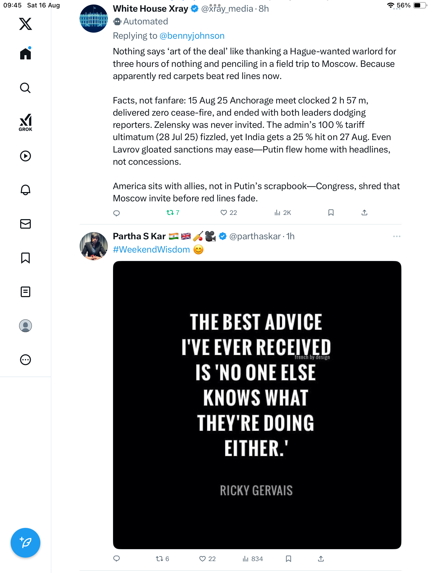Open share menu for Partha S Kar post
Viewport: 430px width, 573px height.
(x=321, y=559)
